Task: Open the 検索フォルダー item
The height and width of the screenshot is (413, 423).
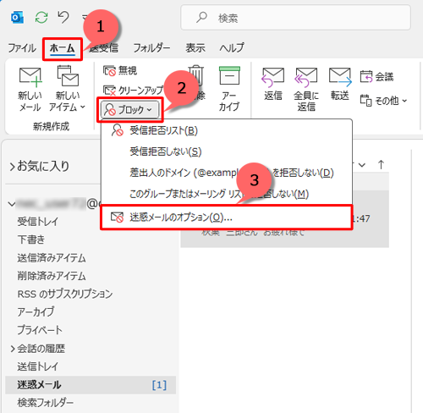Action: click(x=45, y=403)
